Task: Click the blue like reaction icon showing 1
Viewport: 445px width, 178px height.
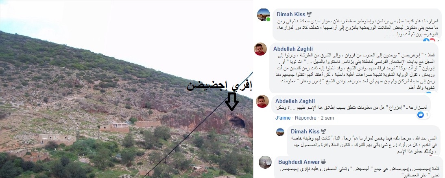Action: point(421,115)
